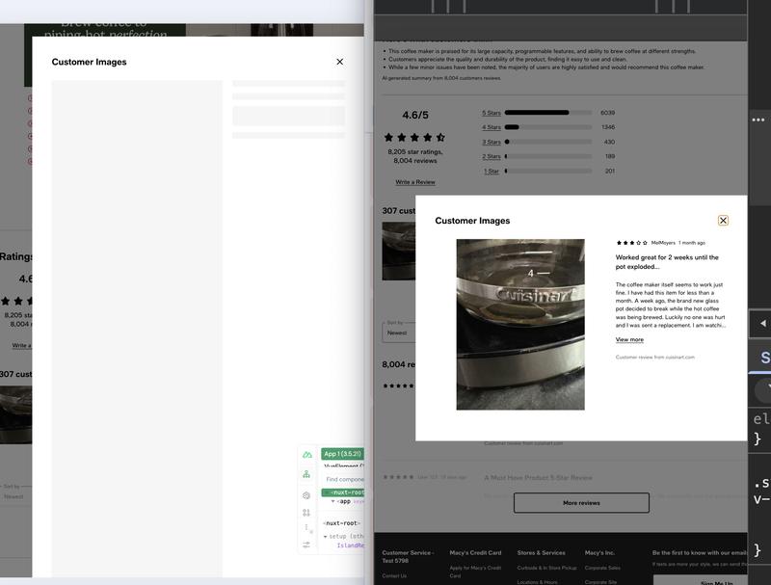The width and height of the screenshot is (771, 585).
Task: Click the three-dots icon on right panel
Action: 758,120
